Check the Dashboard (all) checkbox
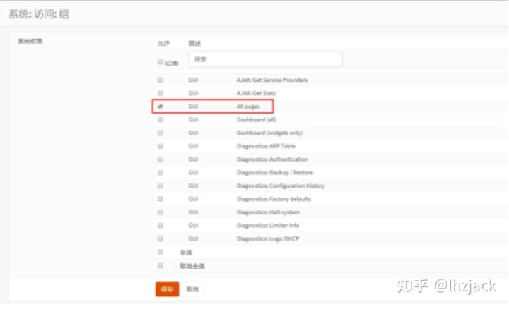 click(x=160, y=119)
